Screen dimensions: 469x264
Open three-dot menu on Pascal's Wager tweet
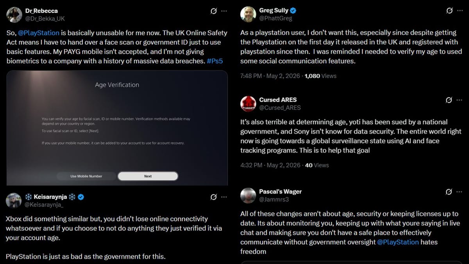click(x=460, y=192)
